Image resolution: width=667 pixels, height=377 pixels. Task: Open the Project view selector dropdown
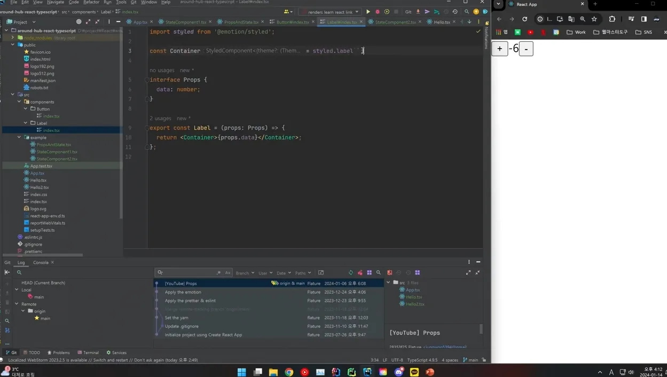22,22
